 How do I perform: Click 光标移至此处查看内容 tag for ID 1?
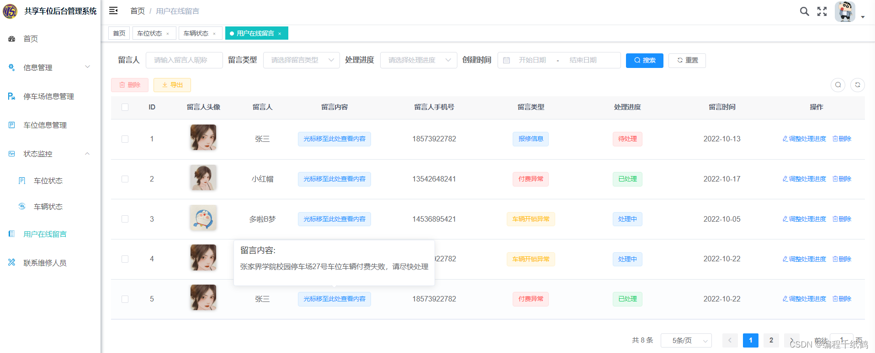coord(334,139)
